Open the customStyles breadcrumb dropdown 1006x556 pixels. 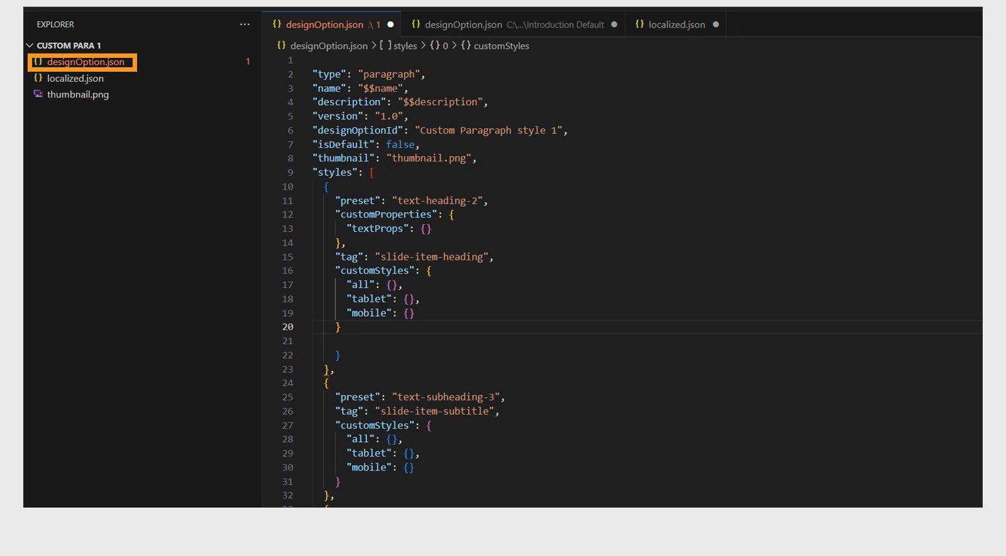click(x=500, y=46)
